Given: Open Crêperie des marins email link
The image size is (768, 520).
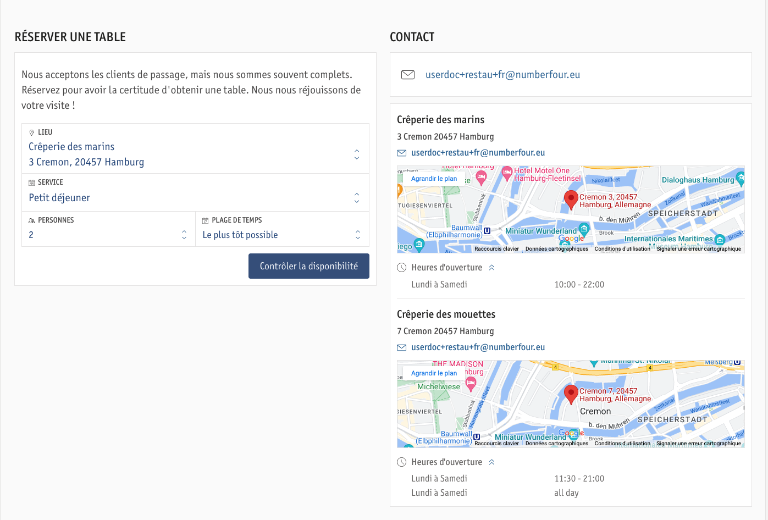Looking at the screenshot, I should [x=478, y=153].
